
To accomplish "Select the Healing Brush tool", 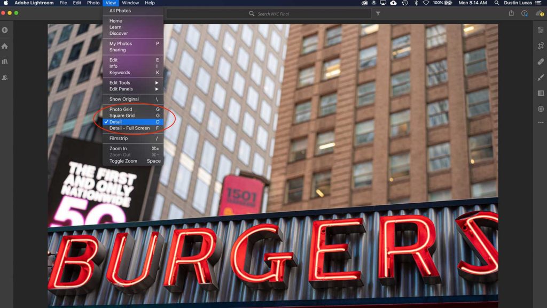I will coord(541,62).
